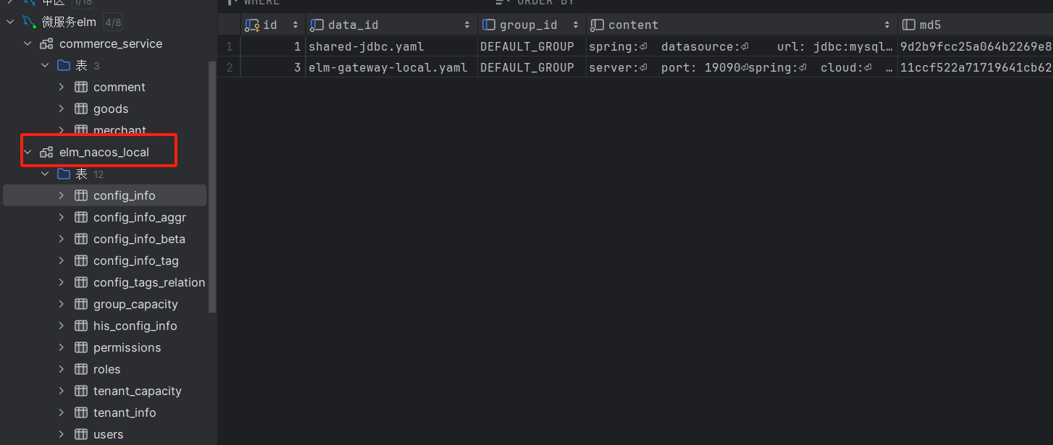Image resolution: width=1053 pixels, height=445 pixels.
Task: Expand the tenant_info table chevron
Action: point(62,412)
